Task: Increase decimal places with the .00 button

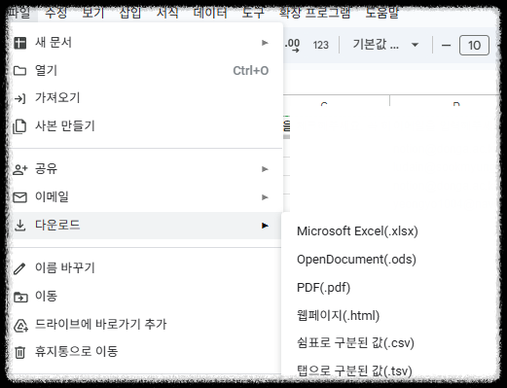Action: pos(292,45)
